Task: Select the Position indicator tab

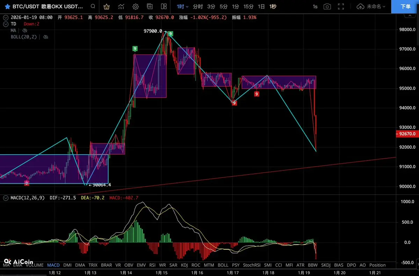Action: click(377, 265)
